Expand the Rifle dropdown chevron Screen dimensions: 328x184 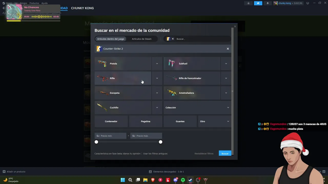click(157, 78)
